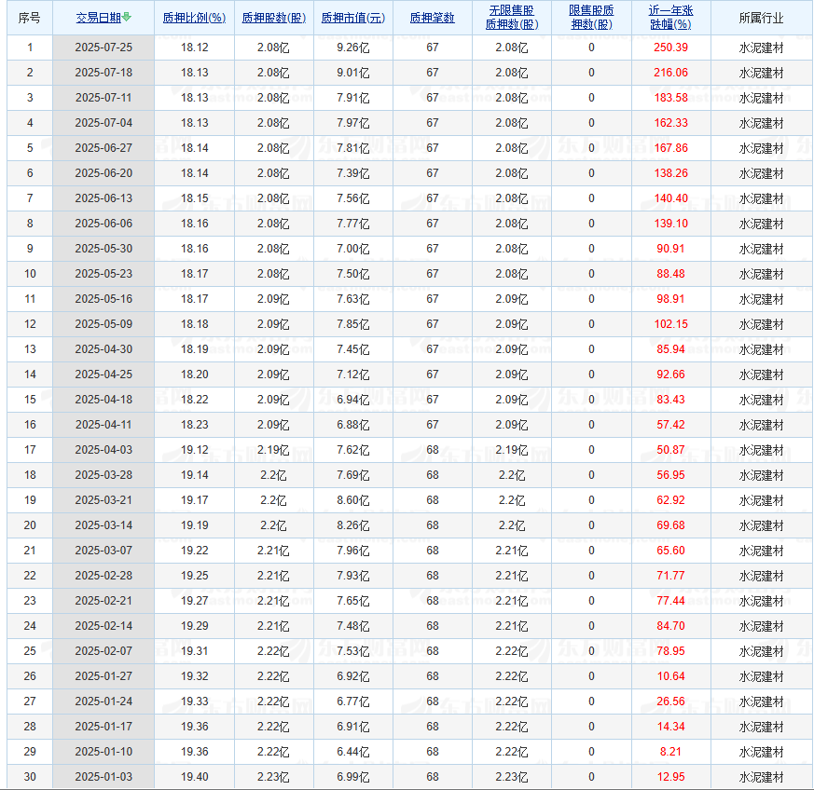Click yearly change value 167.86
Viewport: 814px width, 790px height.
[x=670, y=148]
